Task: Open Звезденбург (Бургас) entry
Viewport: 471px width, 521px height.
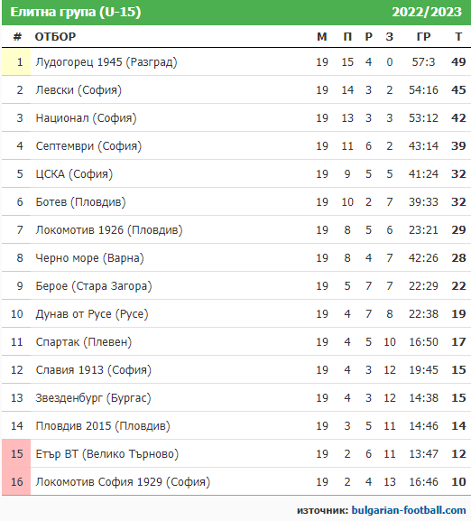Action: (x=93, y=397)
